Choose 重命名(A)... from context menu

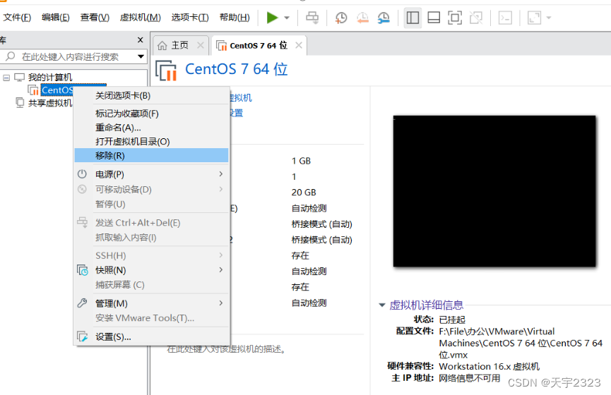151,128
